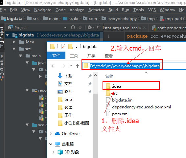Open the Build menu
The width and height of the screenshot is (186, 158).
(x=113, y=10)
